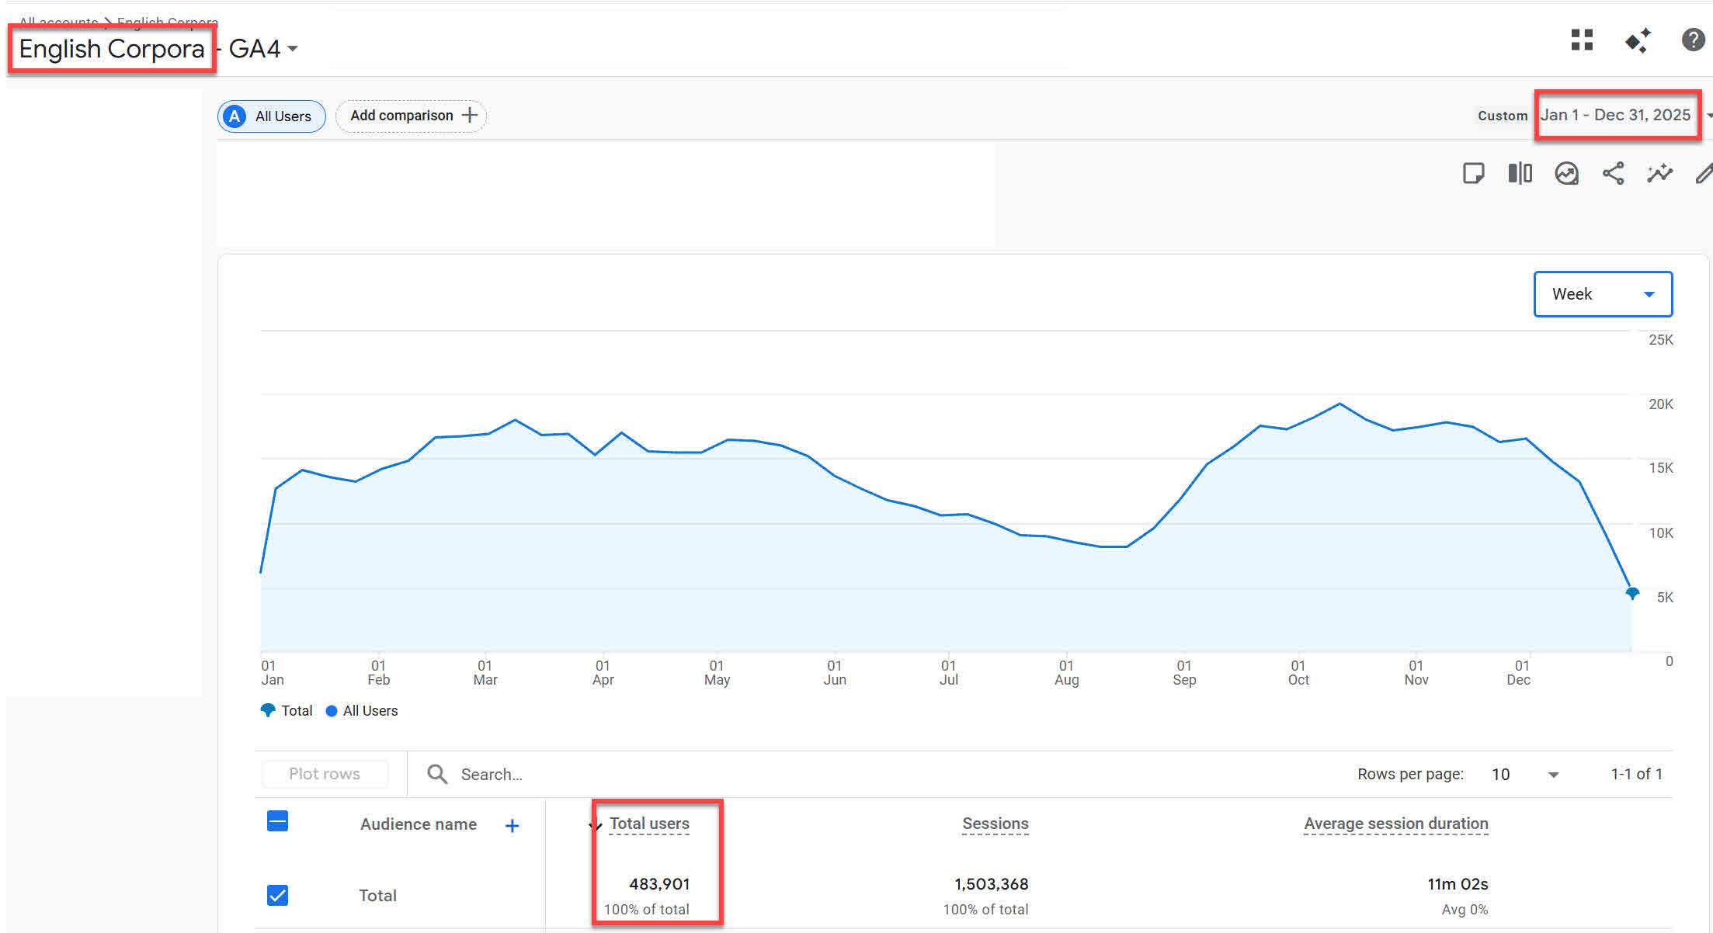Open the Help question mark icon
The image size is (1713, 933).
coord(1693,40)
